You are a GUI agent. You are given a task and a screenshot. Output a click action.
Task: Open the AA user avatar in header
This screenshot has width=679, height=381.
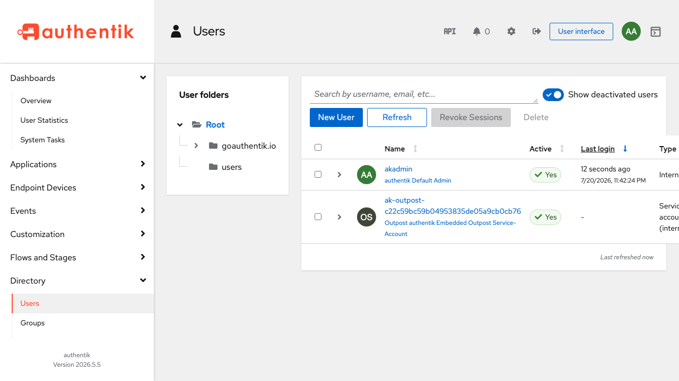[x=631, y=31]
